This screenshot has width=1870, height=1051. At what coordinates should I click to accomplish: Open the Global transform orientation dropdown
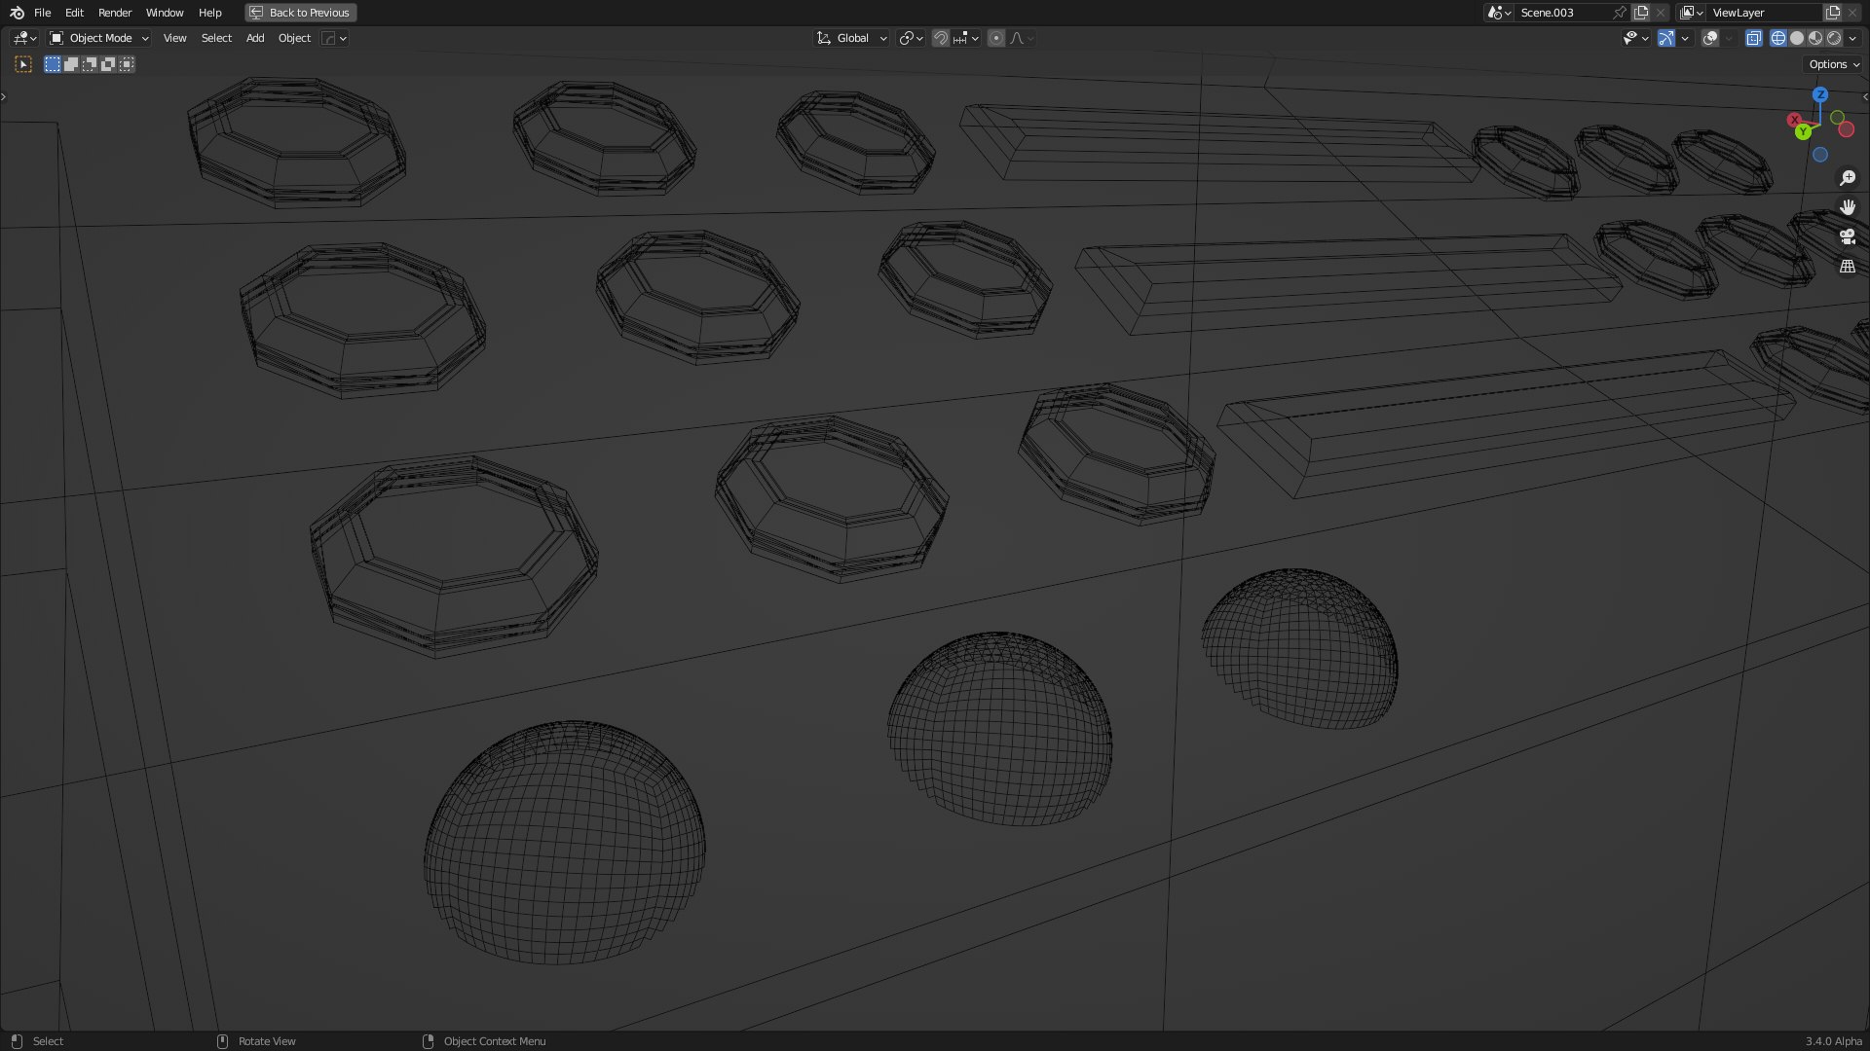pyautogui.click(x=852, y=38)
